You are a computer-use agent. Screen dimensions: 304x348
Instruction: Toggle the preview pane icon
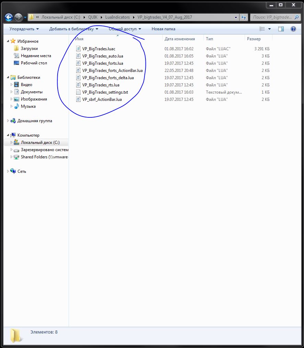point(281,29)
